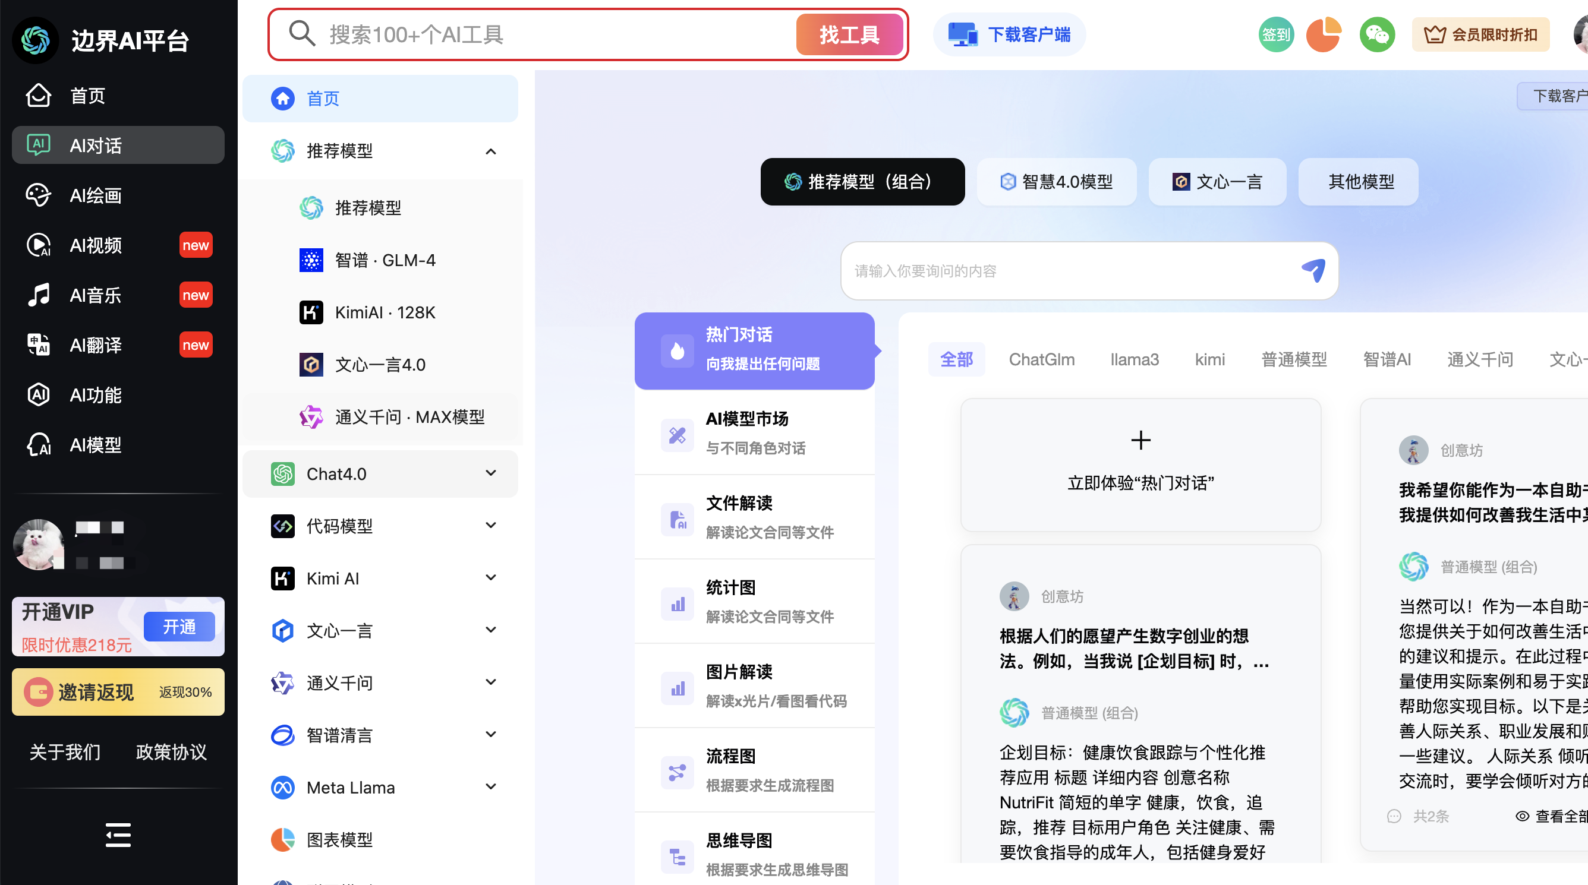This screenshot has width=1588, height=885.
Task: Select the llama3 filter tab
Action: [x=1135, y=359]
